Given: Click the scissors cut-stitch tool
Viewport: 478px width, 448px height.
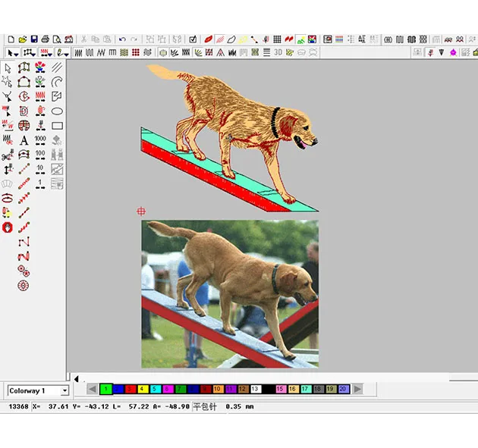Looking at the screenshot, I should [8, 155].
